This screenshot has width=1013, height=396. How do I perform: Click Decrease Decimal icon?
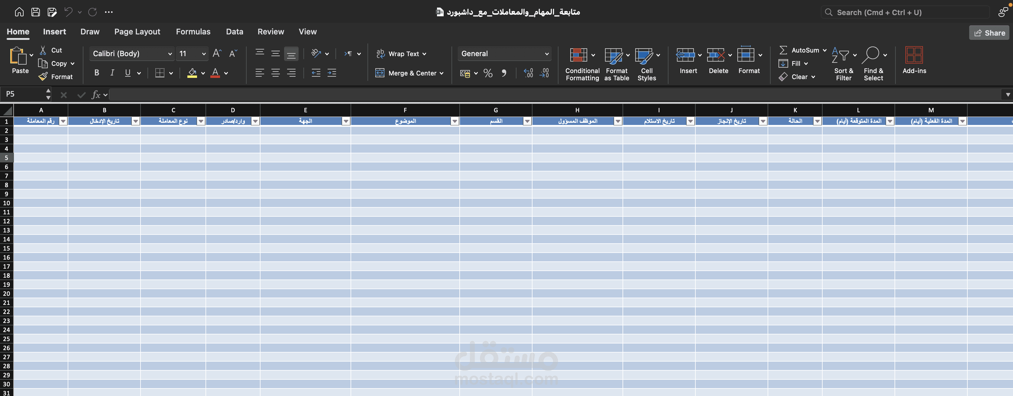545,73
